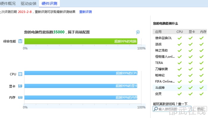Screen dimensions: 208x118
Task: Click the 内存 checkmark for 剑灵
Action: pyautogui.click(x=201, y=94)
